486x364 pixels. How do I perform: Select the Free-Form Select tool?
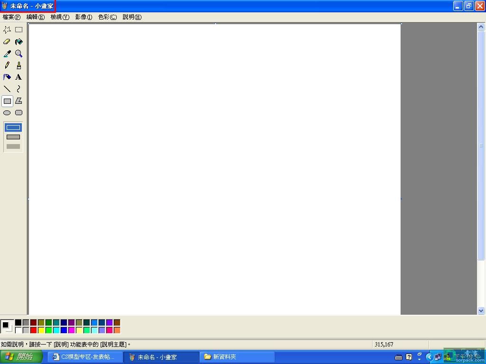click(7, 30)
